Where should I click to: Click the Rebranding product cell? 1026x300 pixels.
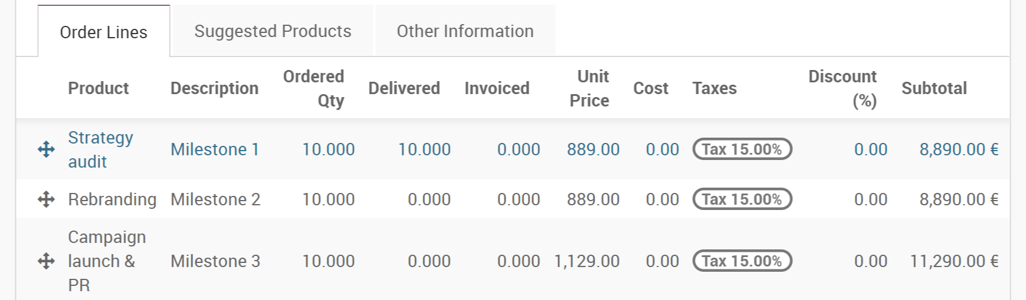tap(112, 199)
